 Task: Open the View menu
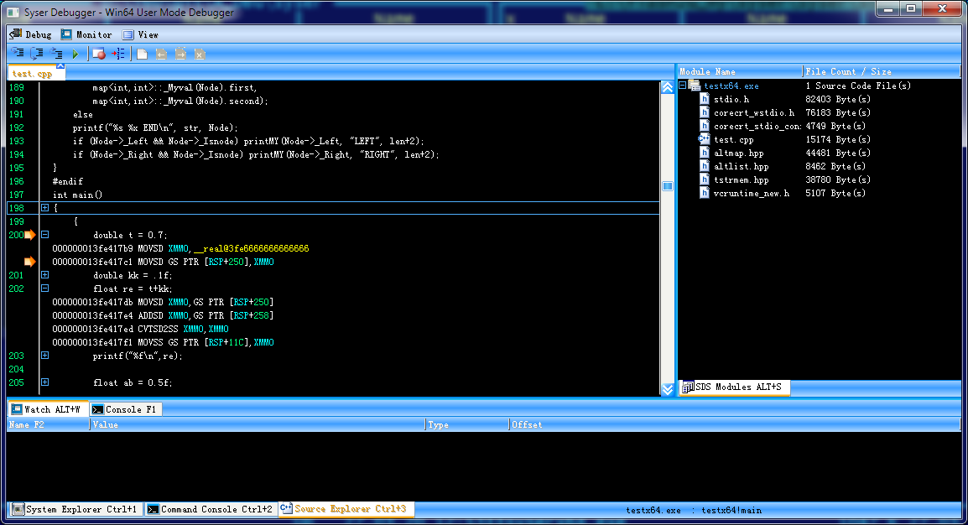tap(141, 34)
